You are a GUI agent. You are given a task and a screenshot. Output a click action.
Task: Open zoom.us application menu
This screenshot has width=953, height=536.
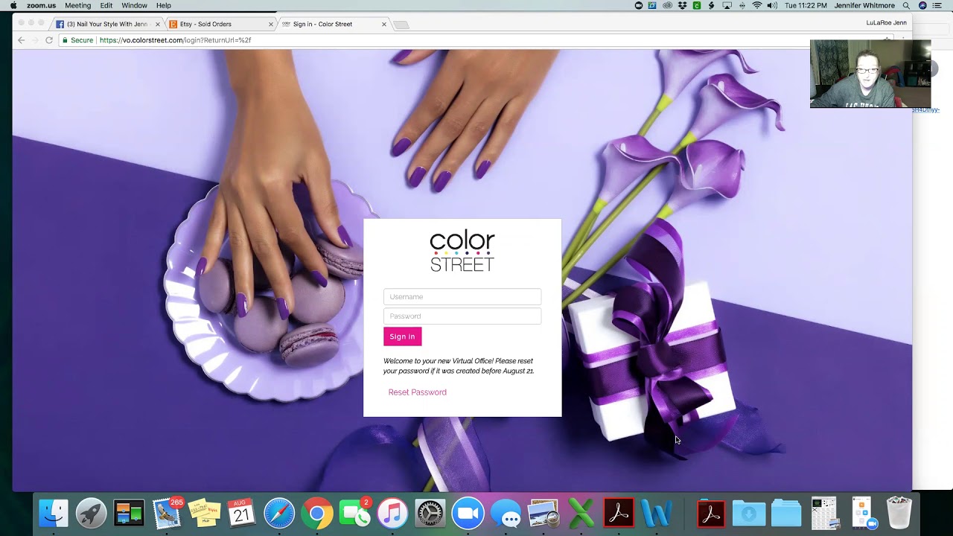click(x=41, y=5)
